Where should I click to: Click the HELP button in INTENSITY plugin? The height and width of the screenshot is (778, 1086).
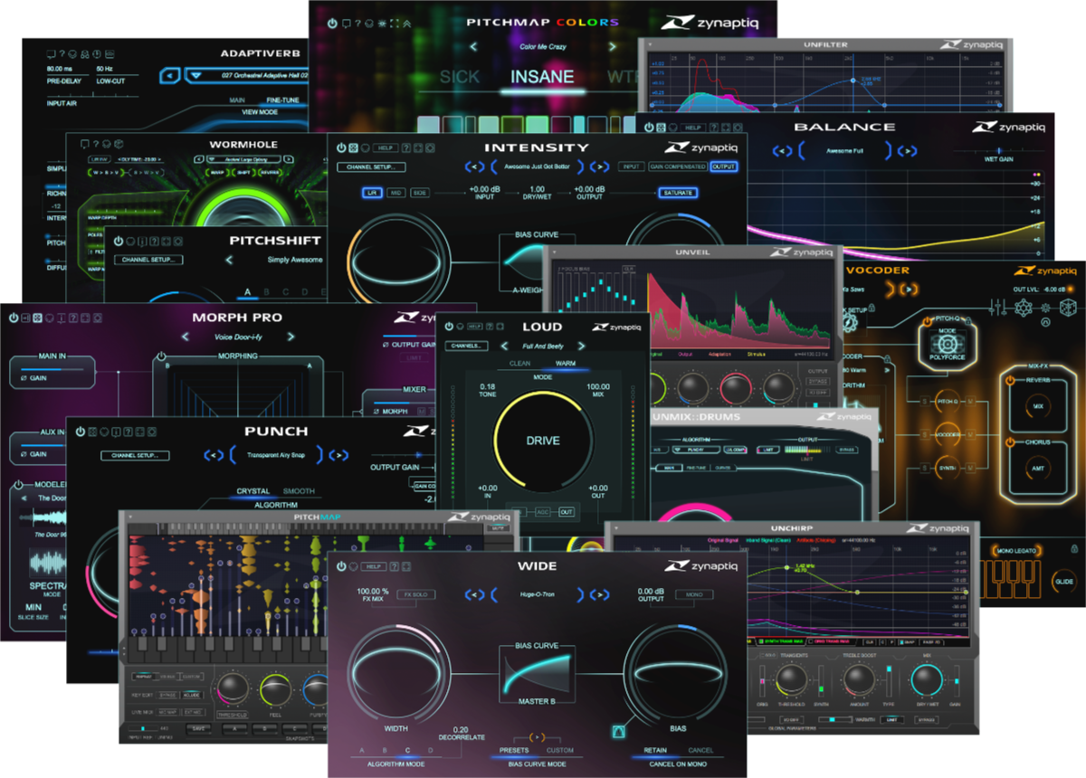(384, 147)
